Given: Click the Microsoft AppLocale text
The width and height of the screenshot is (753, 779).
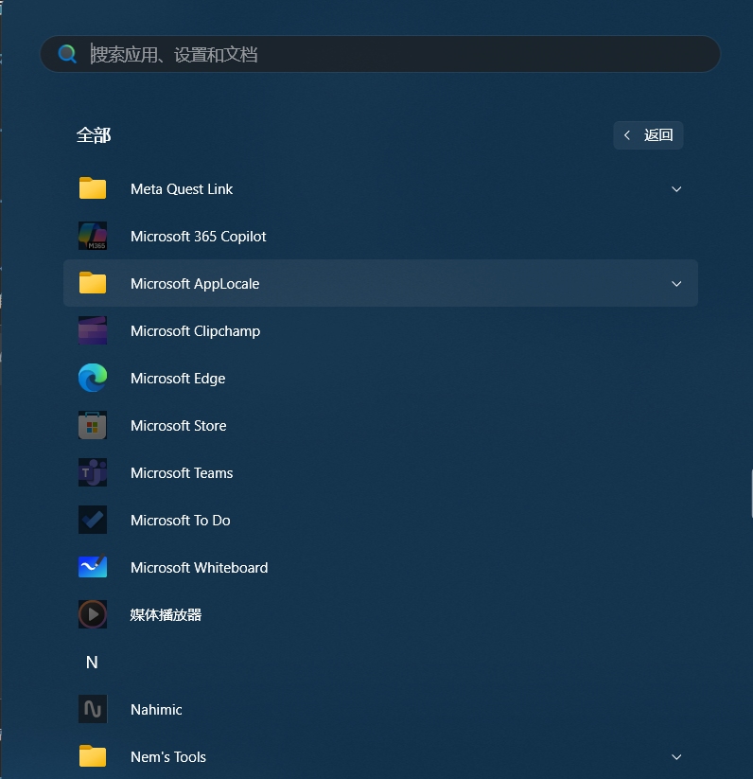Looking at the screenshot, I should point(195,284).
